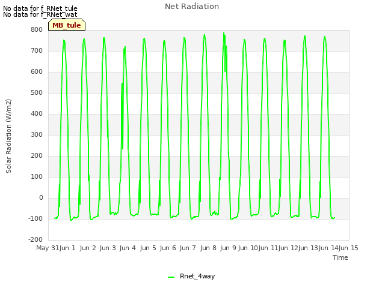Click the 200 y-axis tick label
Image resolution: width=385 pixels, height=288 pixels.
point(37,156)
